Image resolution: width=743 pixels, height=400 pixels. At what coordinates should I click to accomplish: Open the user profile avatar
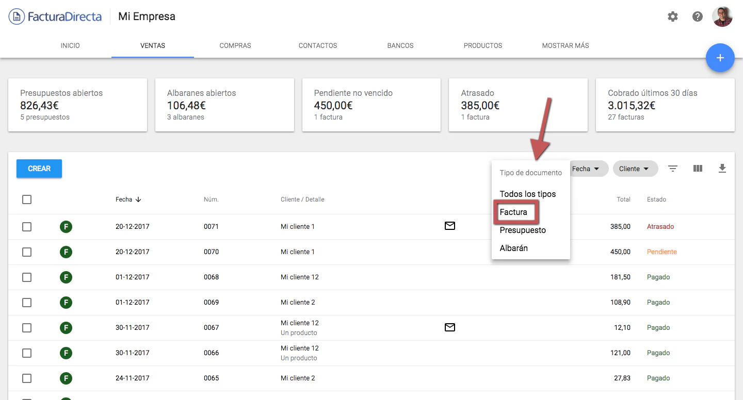722,16
